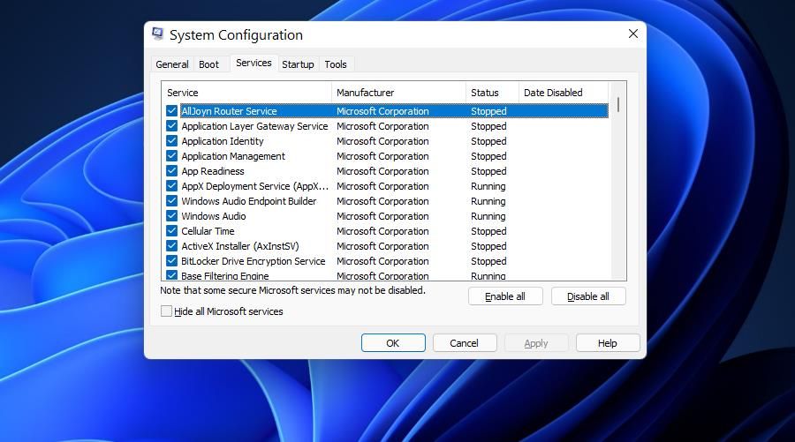Sort list by Date Disabled column header
Screen dimensions: 795x442
tap(564, 93)
